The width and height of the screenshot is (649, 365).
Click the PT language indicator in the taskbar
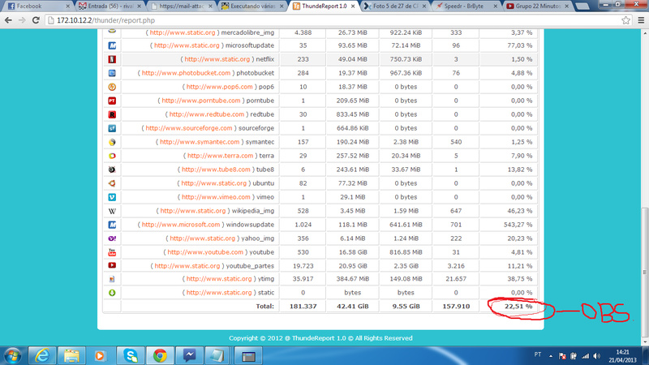click(537, 354)
